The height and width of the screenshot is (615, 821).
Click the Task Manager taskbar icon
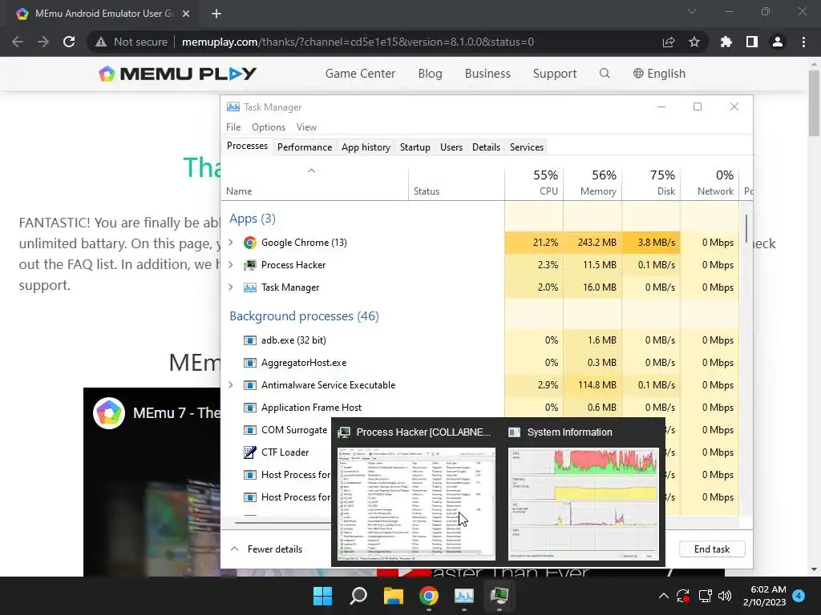click(464, 596)
